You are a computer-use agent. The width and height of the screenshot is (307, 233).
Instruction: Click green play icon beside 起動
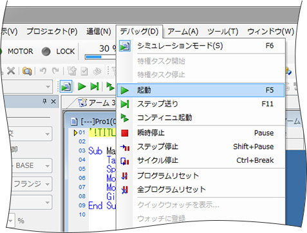(x=125, y=90)
